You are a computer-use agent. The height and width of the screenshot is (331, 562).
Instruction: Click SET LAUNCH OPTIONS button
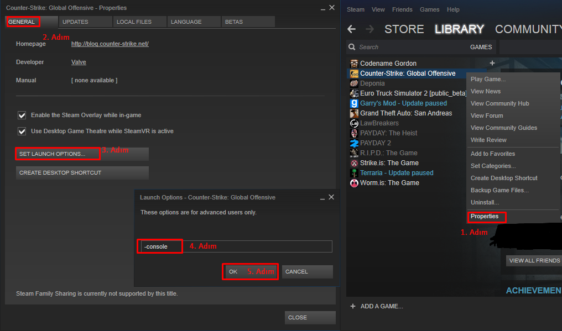82,154
